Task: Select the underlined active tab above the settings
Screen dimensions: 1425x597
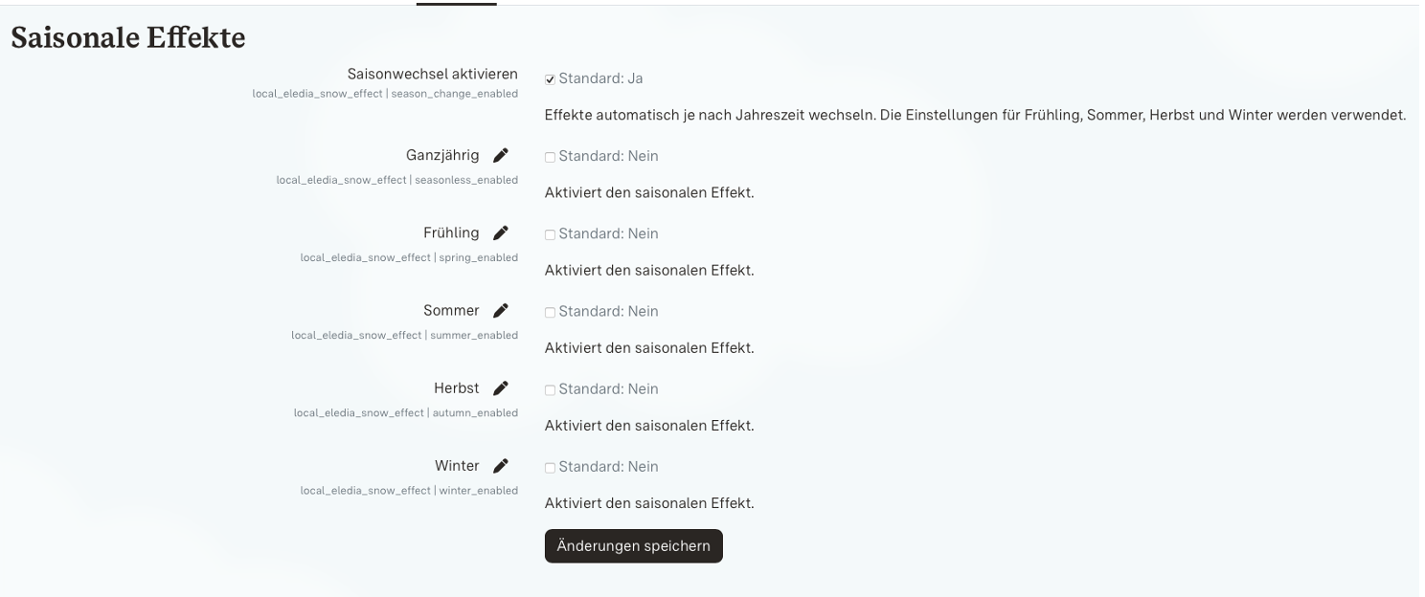Action: (457, 3)
